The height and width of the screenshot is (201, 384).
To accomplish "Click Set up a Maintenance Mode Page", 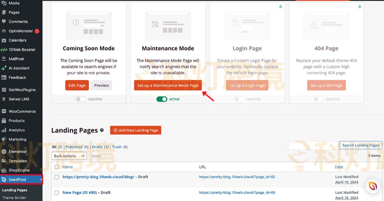I will pos(168,85).
